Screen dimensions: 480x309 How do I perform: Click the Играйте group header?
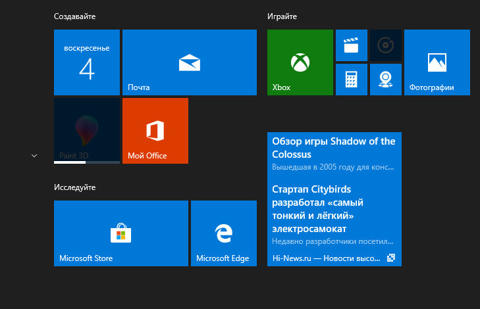(282, 16)
